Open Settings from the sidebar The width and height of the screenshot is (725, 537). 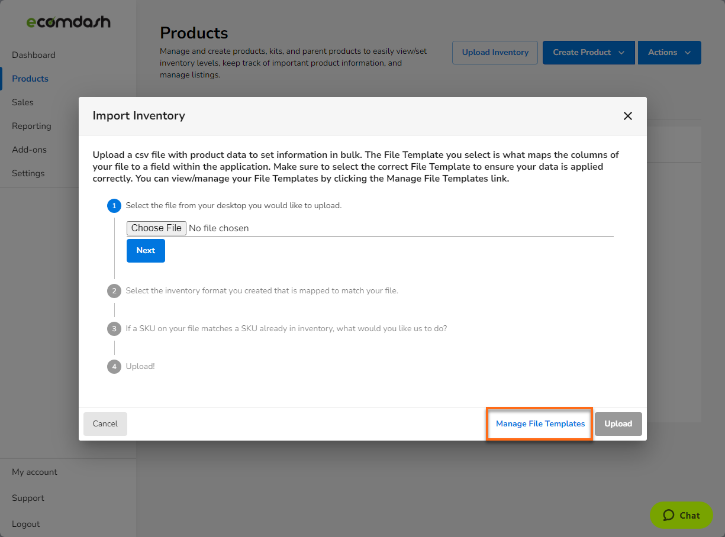[x=28, y=173]
